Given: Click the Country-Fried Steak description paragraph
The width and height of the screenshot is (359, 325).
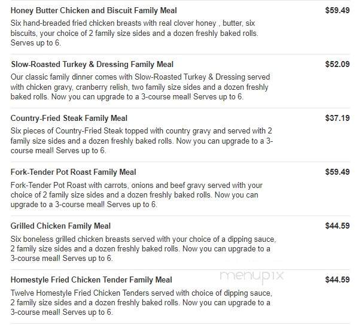Looking at the screenshot, I should click(142, 141).
